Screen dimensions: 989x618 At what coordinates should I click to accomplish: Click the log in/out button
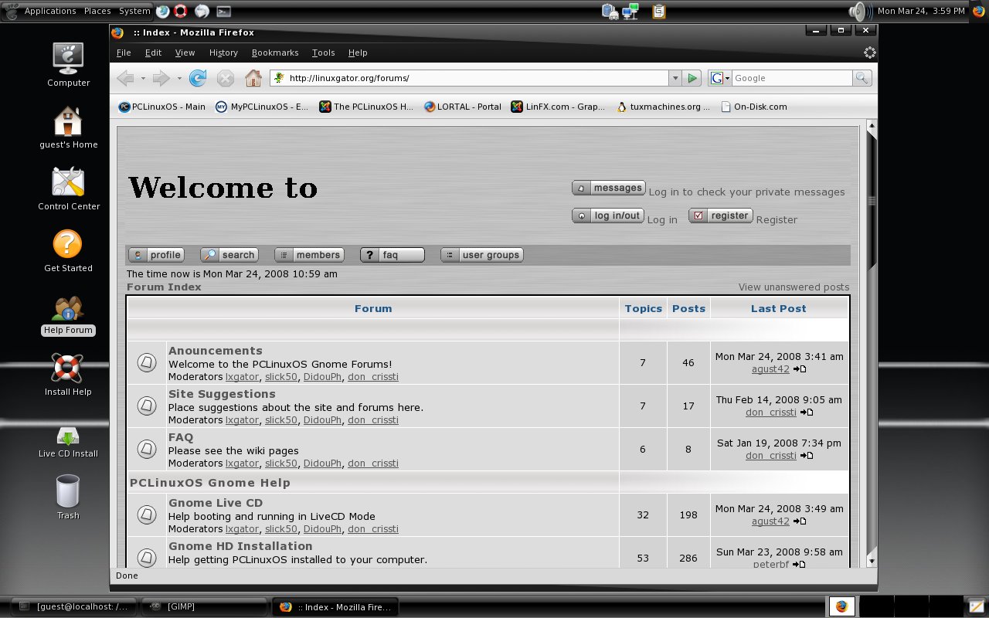coord(608,216)
